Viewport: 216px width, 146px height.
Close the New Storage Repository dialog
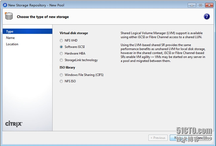click(x=209, y=5)
